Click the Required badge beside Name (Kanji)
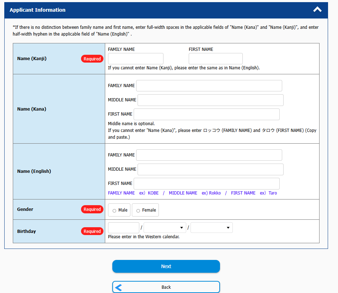Screen dimensions: 338x293 pos(92,59)
